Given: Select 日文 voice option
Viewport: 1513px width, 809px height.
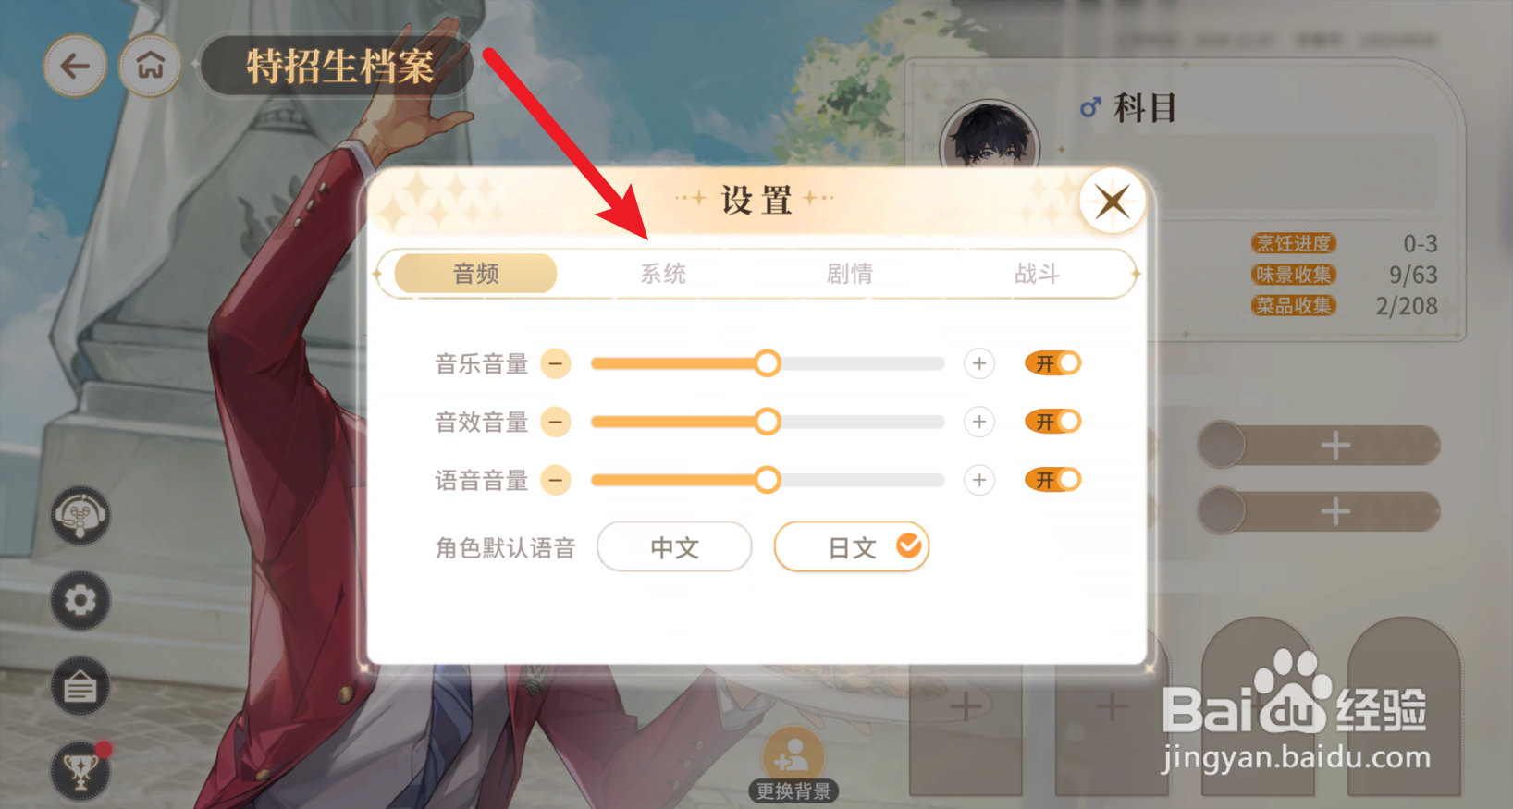Looking at the screenshot, I should (852, 547).
